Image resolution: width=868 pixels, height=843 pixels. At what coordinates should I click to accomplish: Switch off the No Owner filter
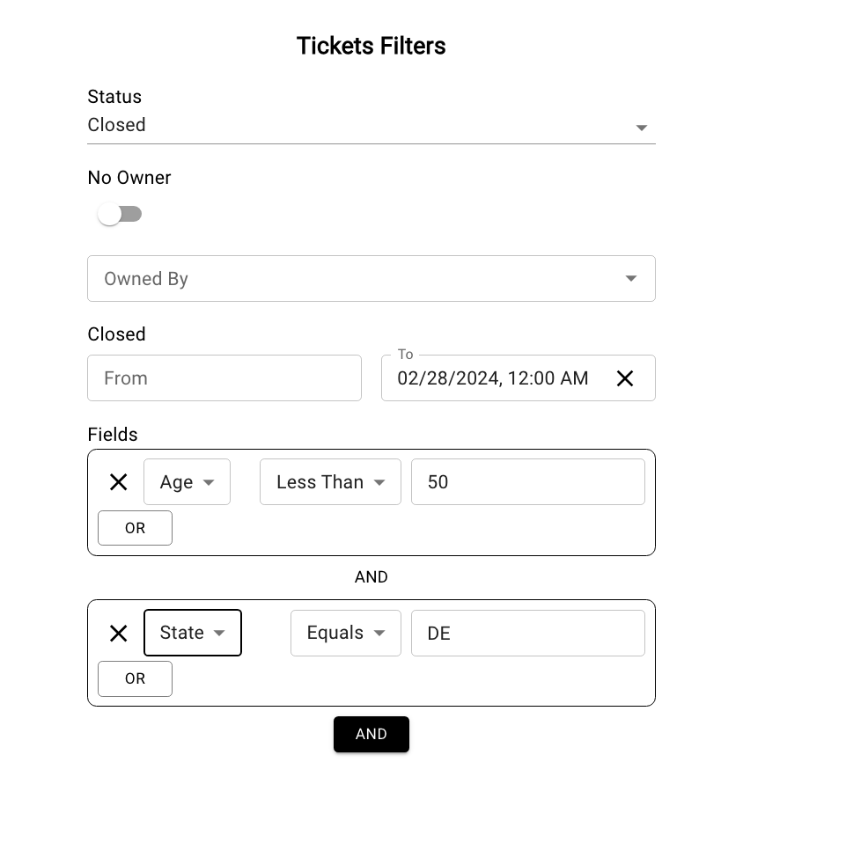121,213
